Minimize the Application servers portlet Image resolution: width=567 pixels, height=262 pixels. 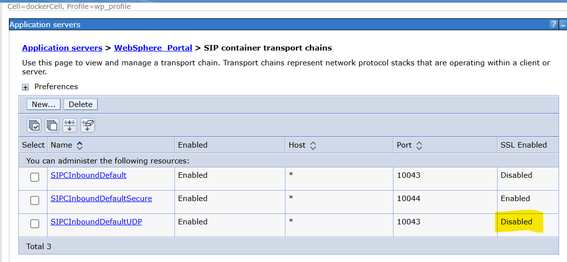[x=563, y=25]
